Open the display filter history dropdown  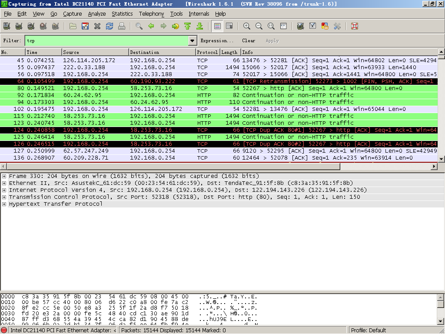coord(193,40)
